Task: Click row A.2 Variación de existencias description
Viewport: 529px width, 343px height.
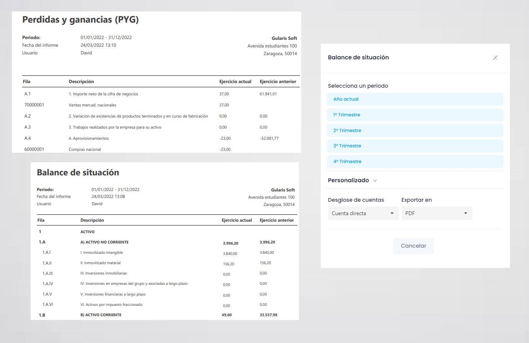Action: click(x=138, y=116)
